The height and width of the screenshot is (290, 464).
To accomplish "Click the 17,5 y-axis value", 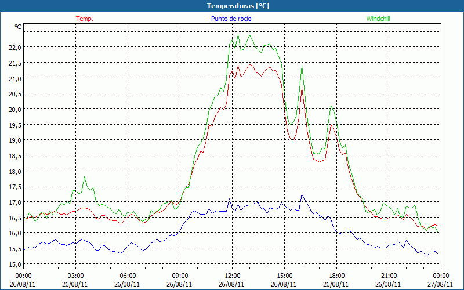I will (14, 187).
